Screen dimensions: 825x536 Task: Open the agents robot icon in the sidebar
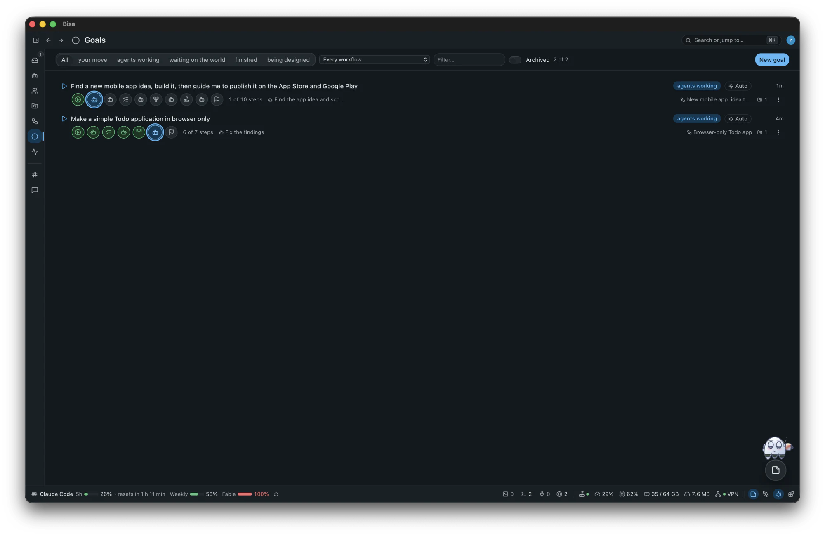35,75
